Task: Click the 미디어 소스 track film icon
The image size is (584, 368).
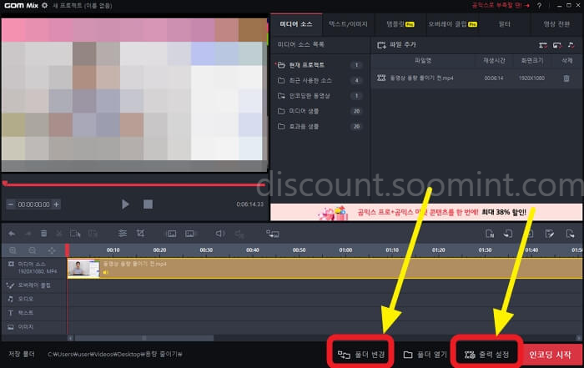Action: click(x=11, y=264)
